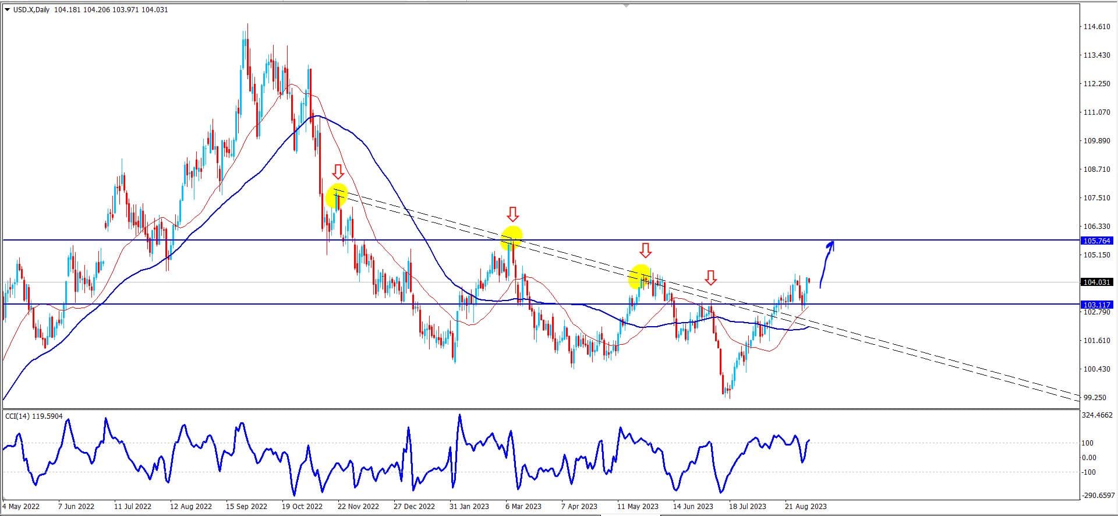This screenshot has height=516, width=1118.
Task: Click the 12 Aug 2022 date label
Action: tap(191, 507)
